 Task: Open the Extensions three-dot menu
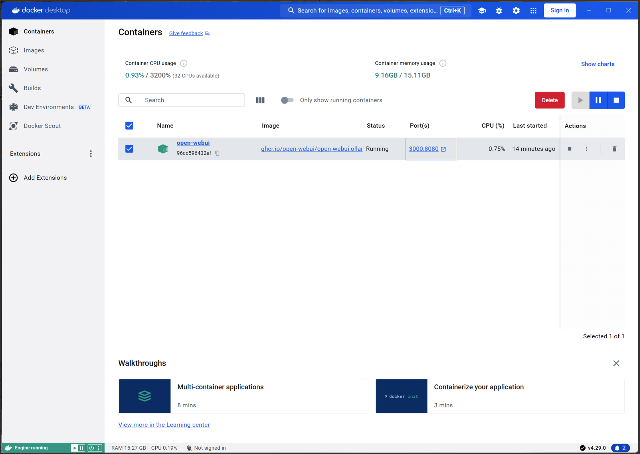91,154
